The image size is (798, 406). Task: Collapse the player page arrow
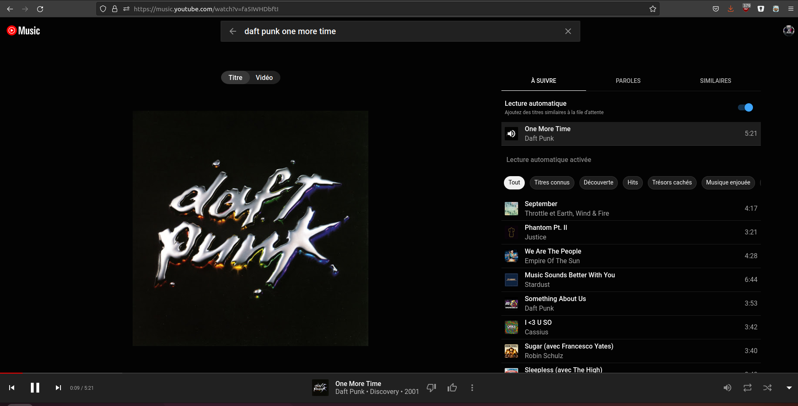point(789,388)
